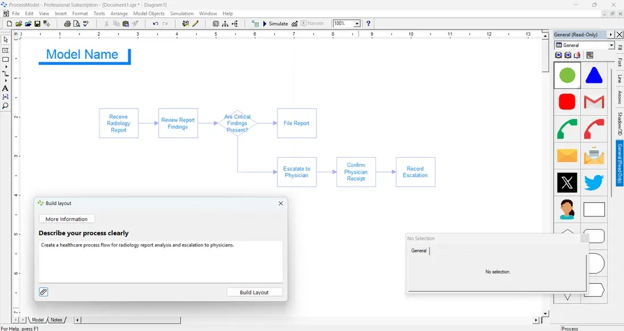
Task: Select the pointer arrow tool
Action: point(6,39)
